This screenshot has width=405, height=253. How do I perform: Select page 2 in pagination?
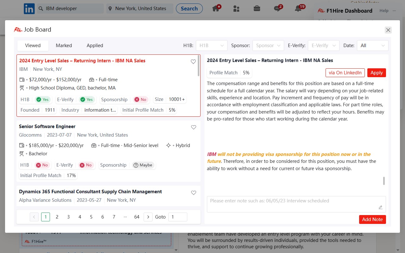tap(57, 217)
